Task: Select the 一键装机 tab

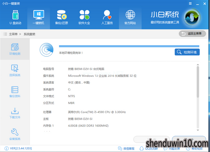Action: [x=39, y=17]
